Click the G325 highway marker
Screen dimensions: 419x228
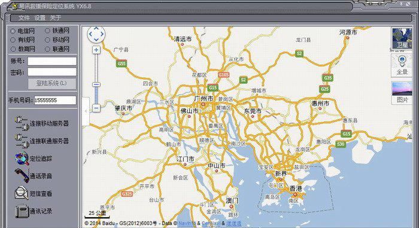point(127,194)
